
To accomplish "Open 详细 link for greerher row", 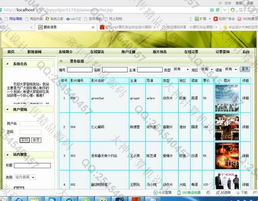I will (x=245, y=98).
